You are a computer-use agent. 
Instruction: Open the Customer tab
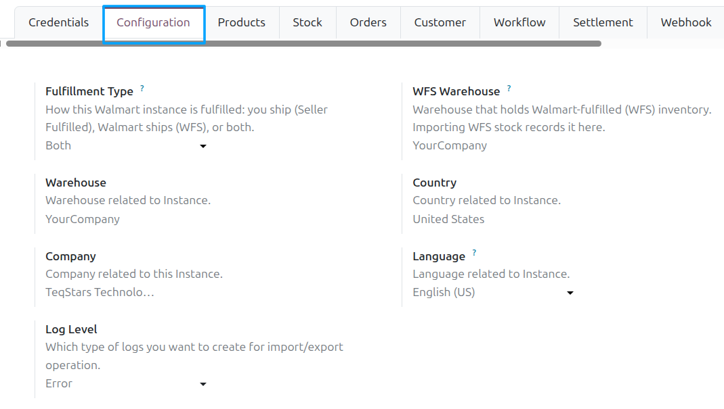[x=440, y=22]
